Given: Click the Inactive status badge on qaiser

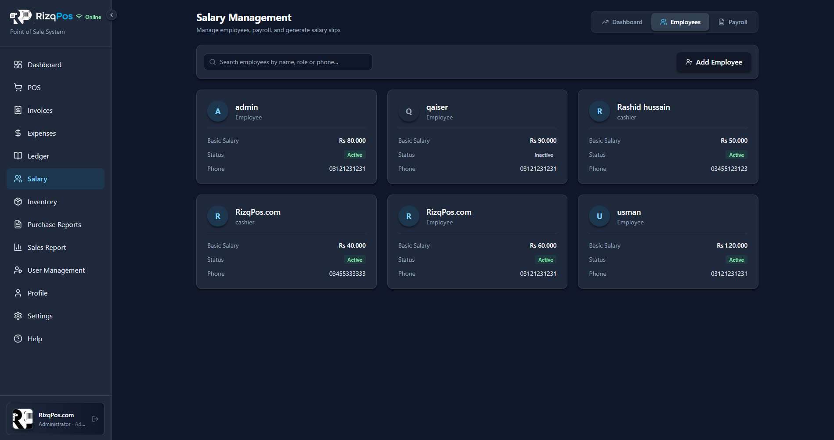Looking at the screenshot, I should (544, 155).
